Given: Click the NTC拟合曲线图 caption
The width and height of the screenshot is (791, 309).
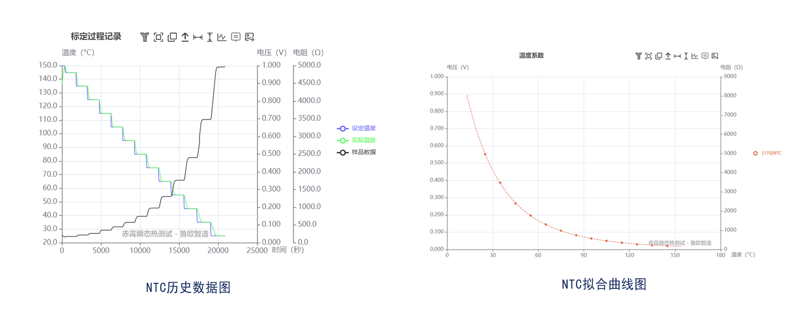Looking at the screenshot, I should [x=604, y=284].
